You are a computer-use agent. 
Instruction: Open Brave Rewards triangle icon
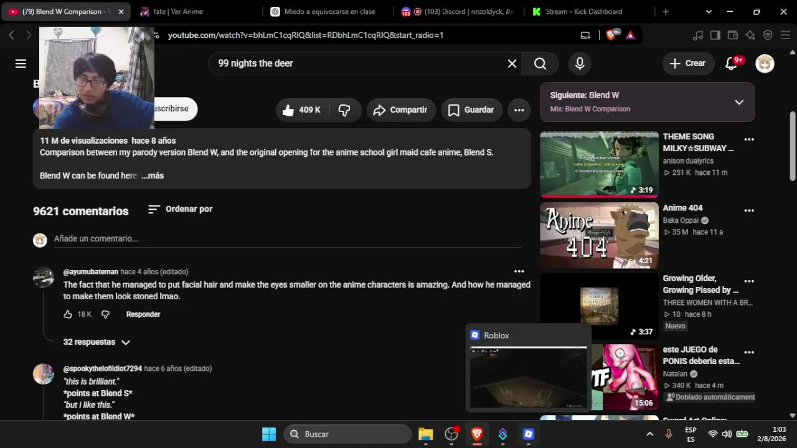630,35
